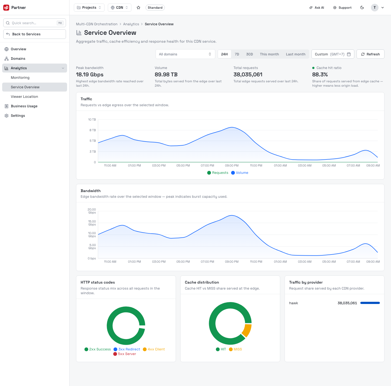The height and width of the screenshot is (386, 391).
Task: Click the 89.98 TB volume value
Action: point(166,75)
